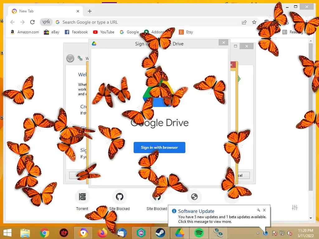
Task: Toggle the VPN badge in address bar
Action: [x=46, y=22]
